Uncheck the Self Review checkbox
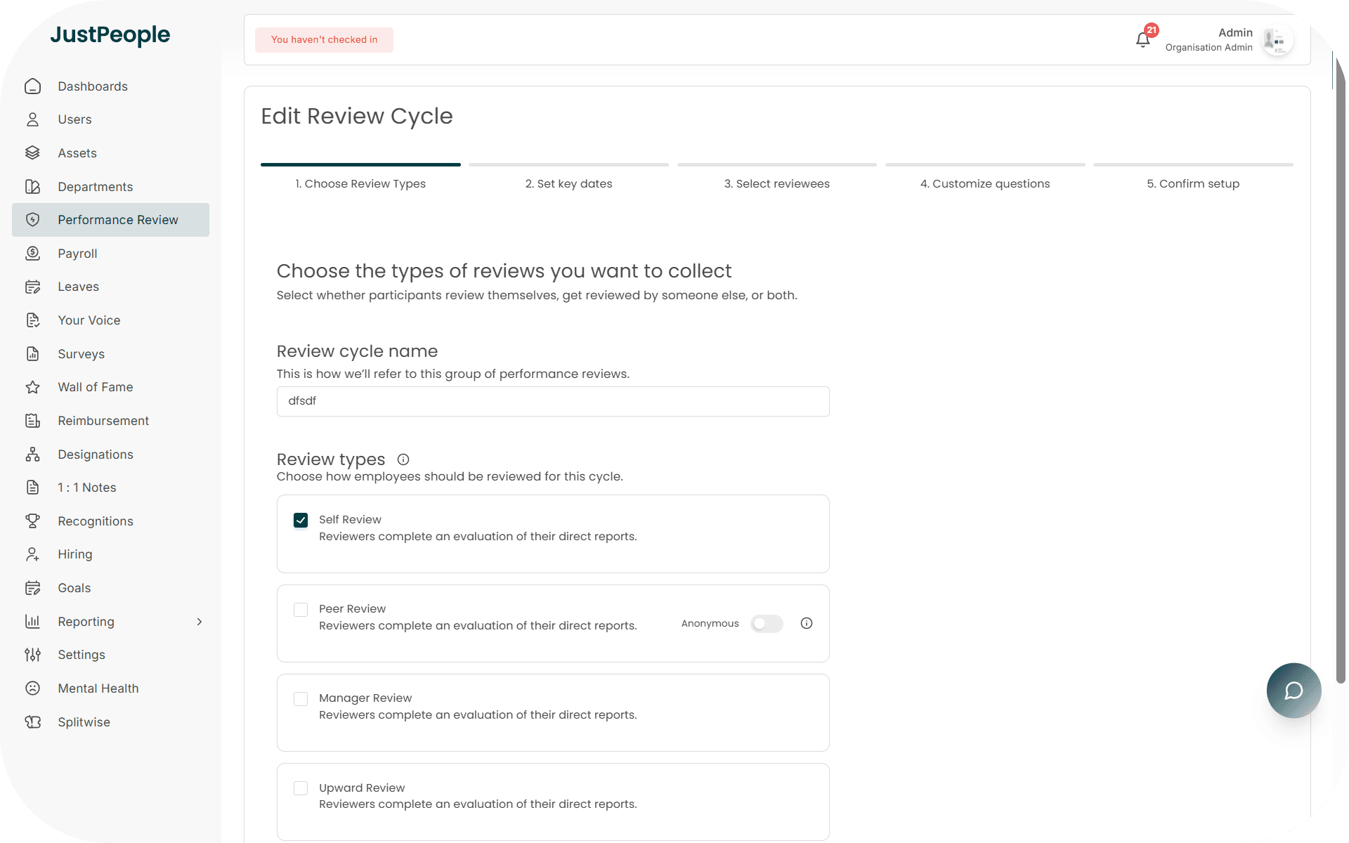Screen dimensions: 1349x843 [x=301, y=520]
